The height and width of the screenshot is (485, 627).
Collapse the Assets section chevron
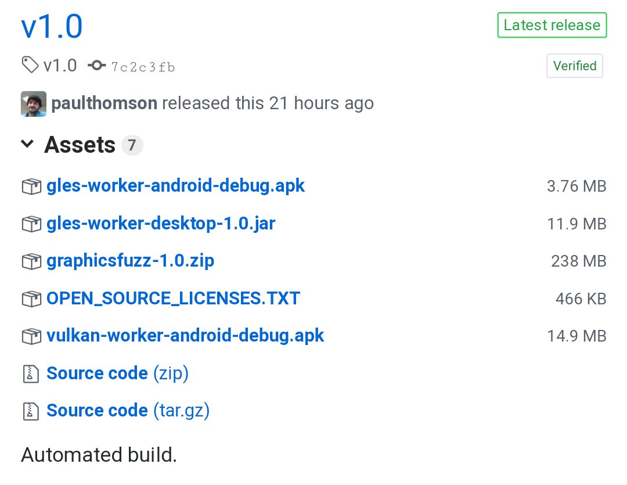tap(27, 143)
